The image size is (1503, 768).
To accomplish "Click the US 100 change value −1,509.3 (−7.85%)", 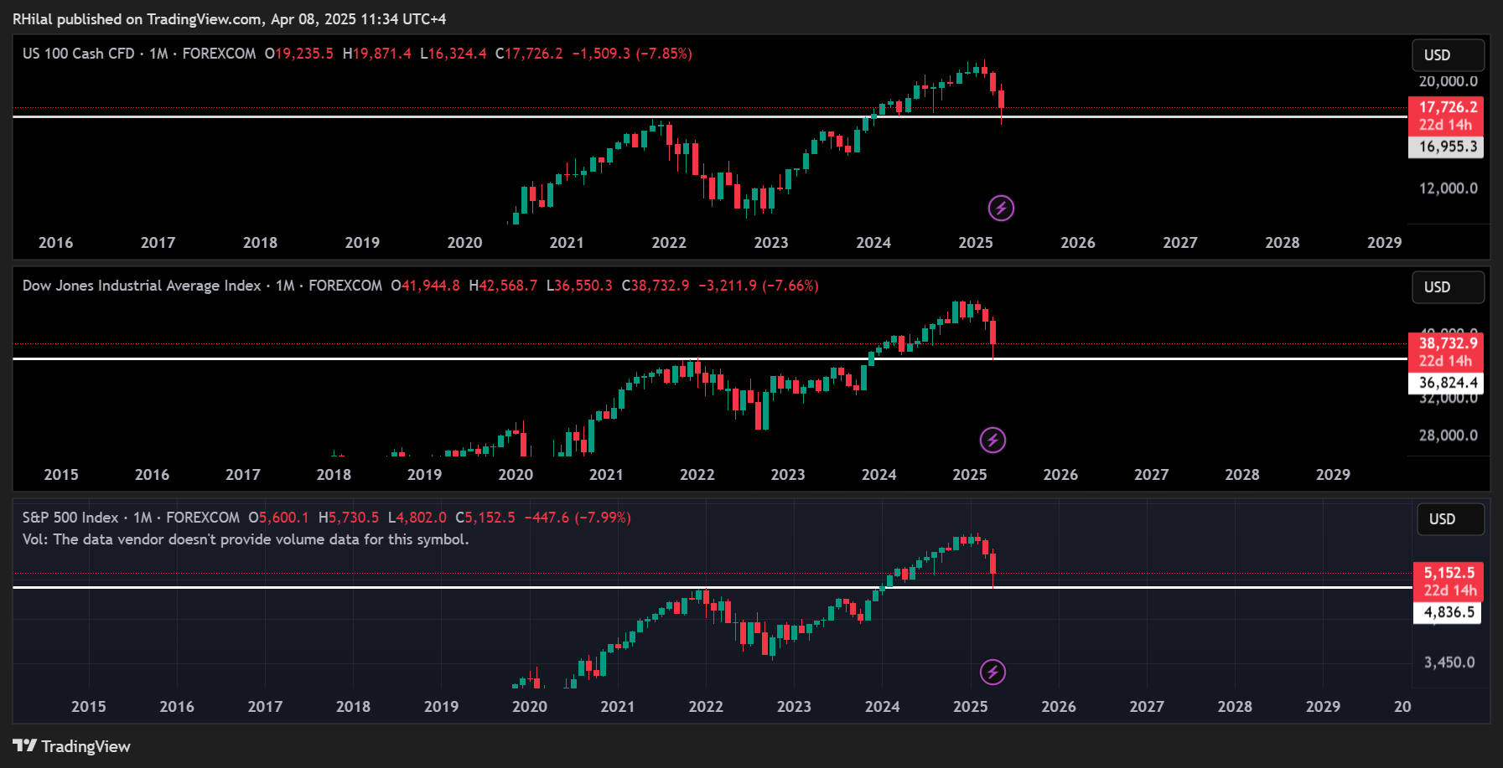I will point(632,54).
